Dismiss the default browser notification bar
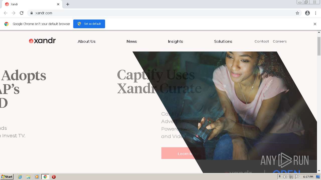Viewport: 321px width, 180px height. point(315,24)
